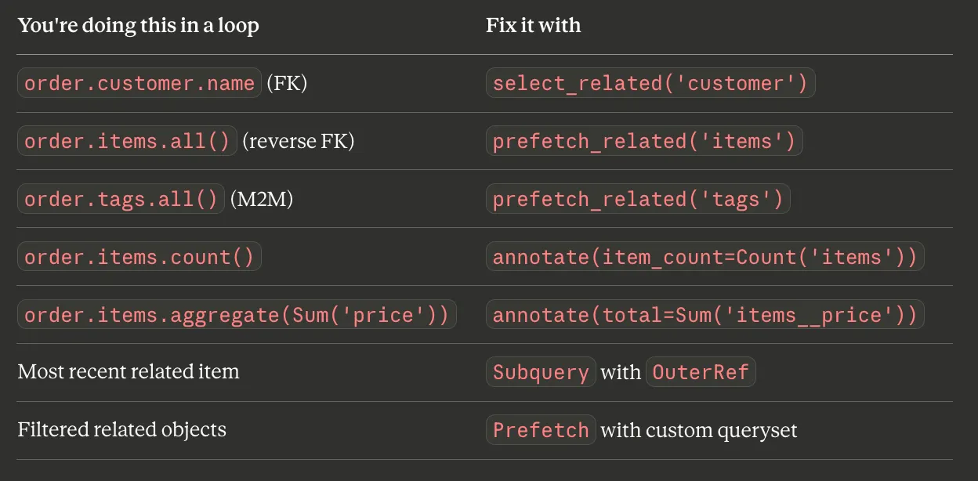Click the "You're doing this in a loop" column header
The height and width of the screenshot is (481, 978).
pyautogui.click(x=138, y=25)
